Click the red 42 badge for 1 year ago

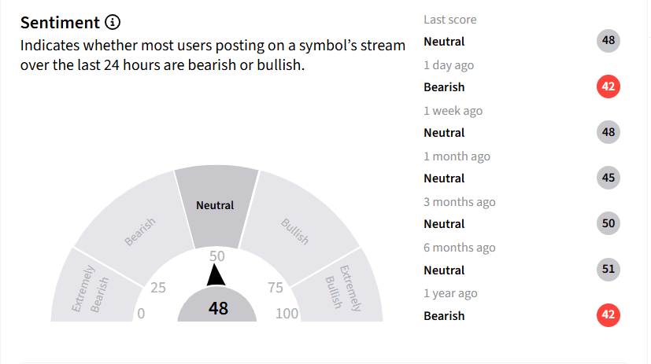pyautogui.click(x=608, y=315)
